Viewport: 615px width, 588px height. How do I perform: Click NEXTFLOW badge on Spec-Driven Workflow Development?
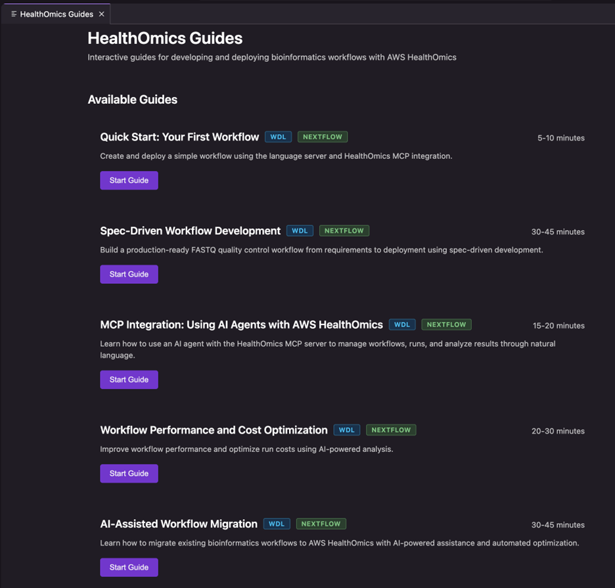tap(344, 231)
